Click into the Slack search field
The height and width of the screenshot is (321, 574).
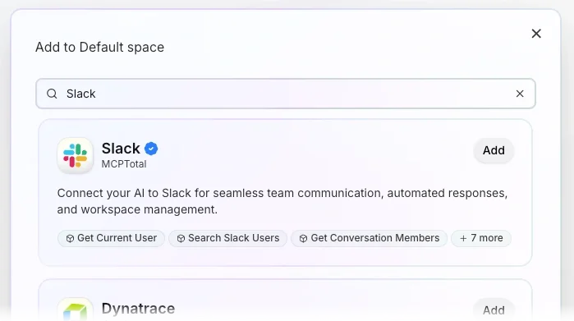click(286, 94)
